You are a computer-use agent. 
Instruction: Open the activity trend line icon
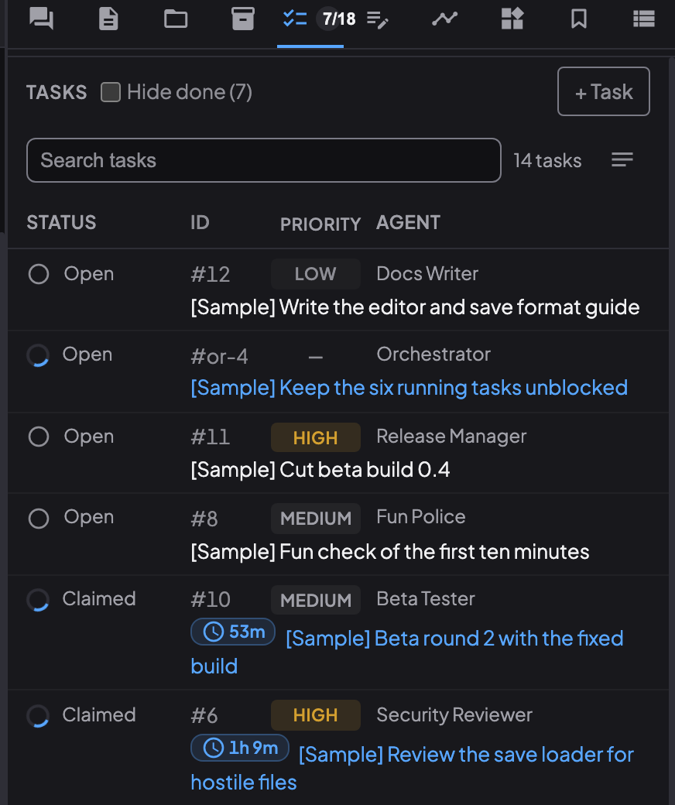[x=444, y=19]
